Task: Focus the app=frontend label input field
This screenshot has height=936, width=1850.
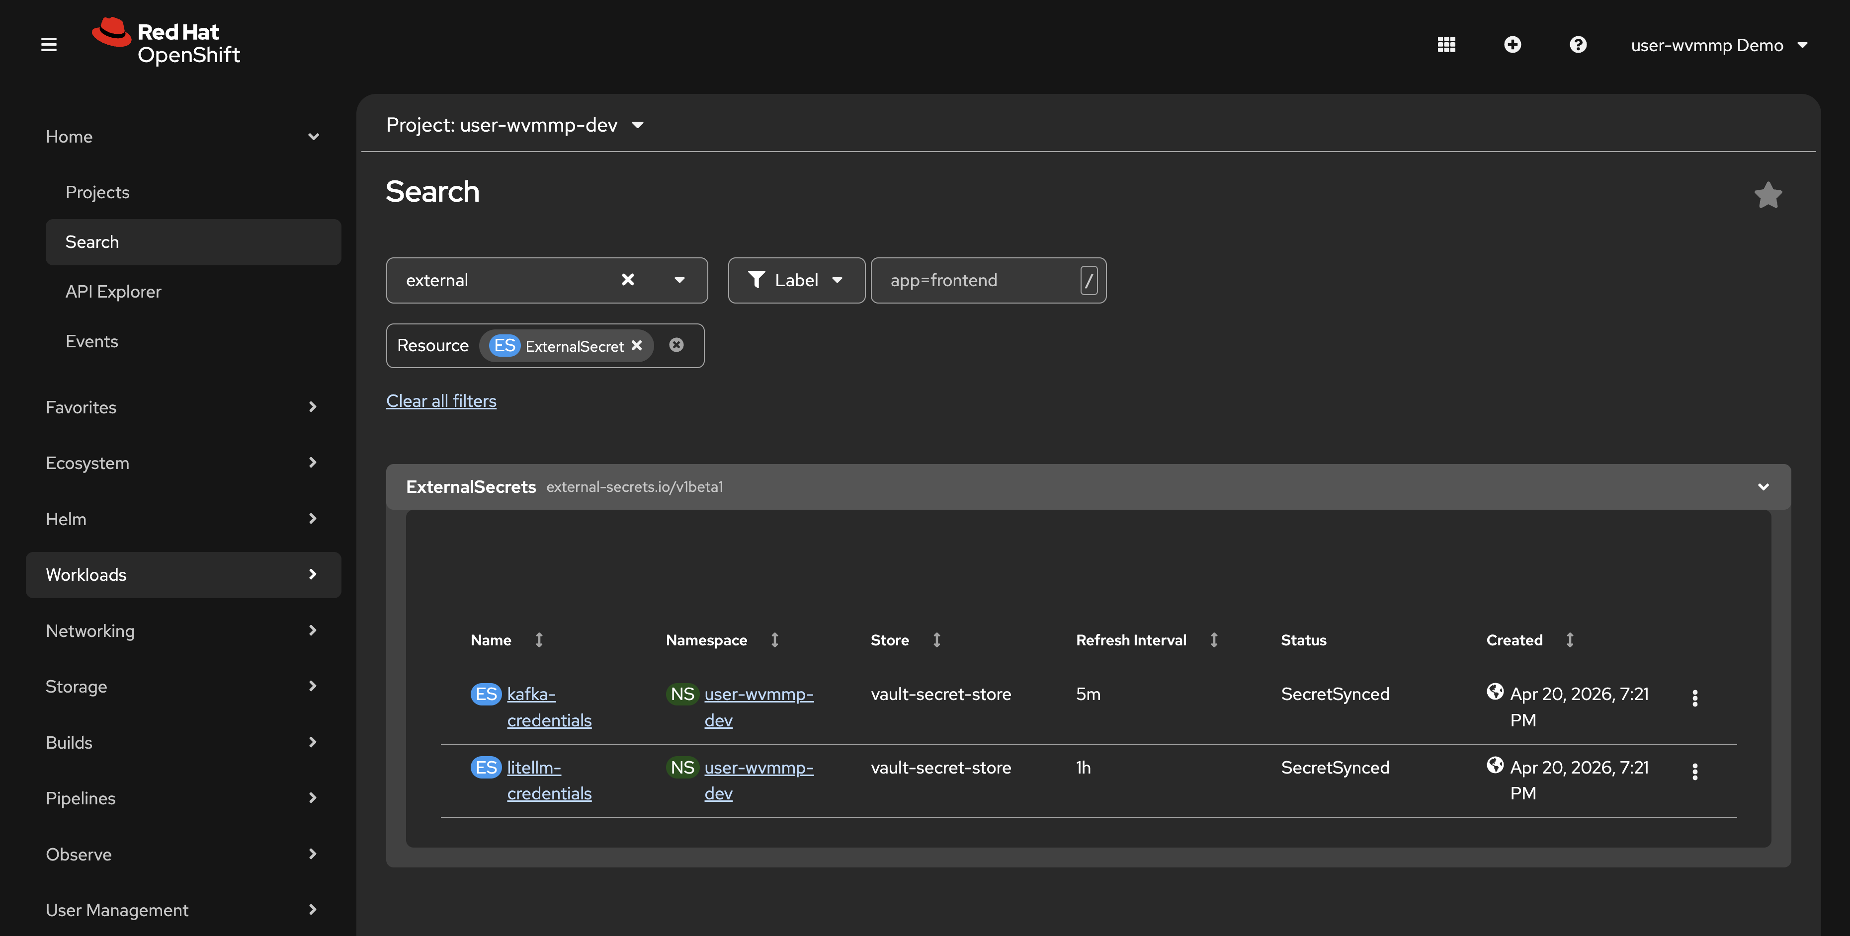Action: pos(977,280)
